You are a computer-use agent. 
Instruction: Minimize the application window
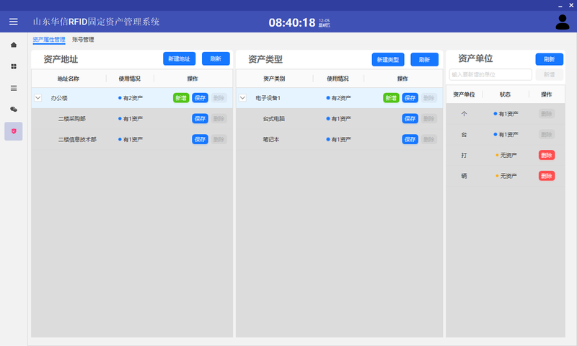point(560,6)
